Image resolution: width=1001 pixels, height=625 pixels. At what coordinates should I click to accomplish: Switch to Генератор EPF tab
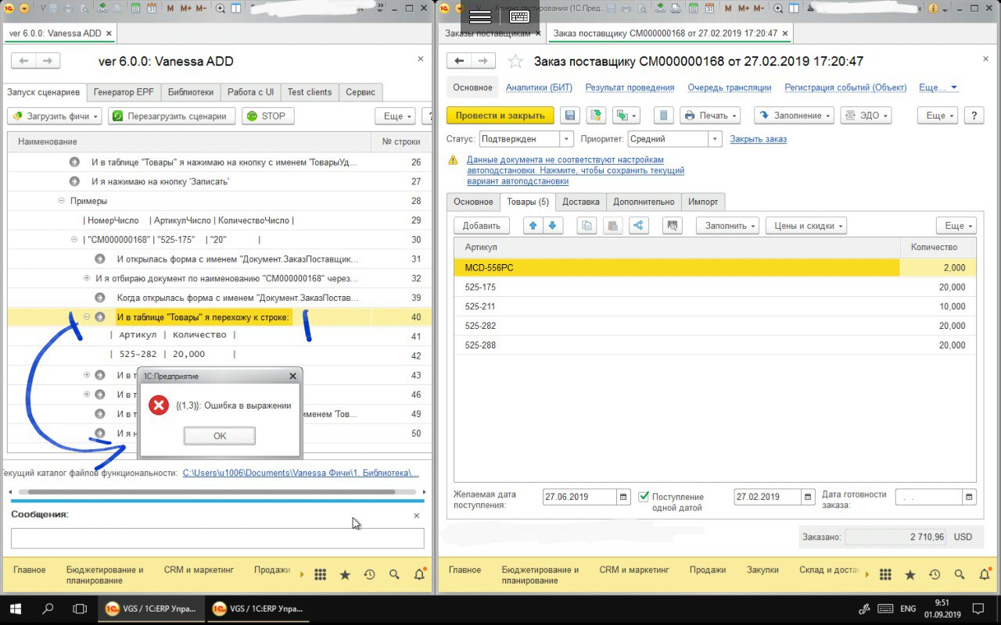coord(124,92)
